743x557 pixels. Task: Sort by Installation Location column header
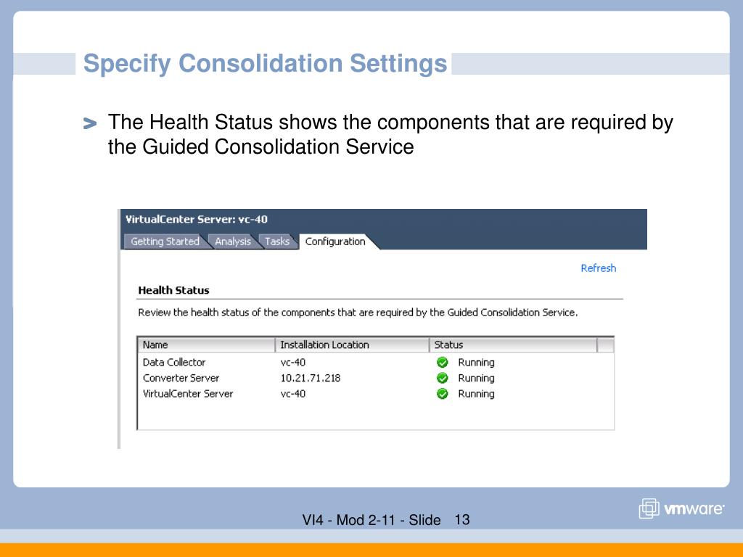(352, 344)
